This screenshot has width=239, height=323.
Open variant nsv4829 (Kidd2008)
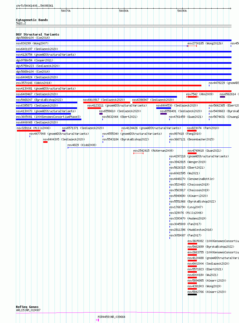click(82, 145)
